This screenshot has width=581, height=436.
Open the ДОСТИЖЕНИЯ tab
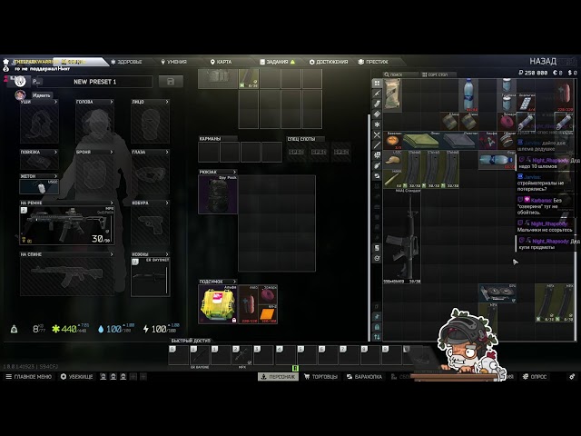[x=329, y=62]
